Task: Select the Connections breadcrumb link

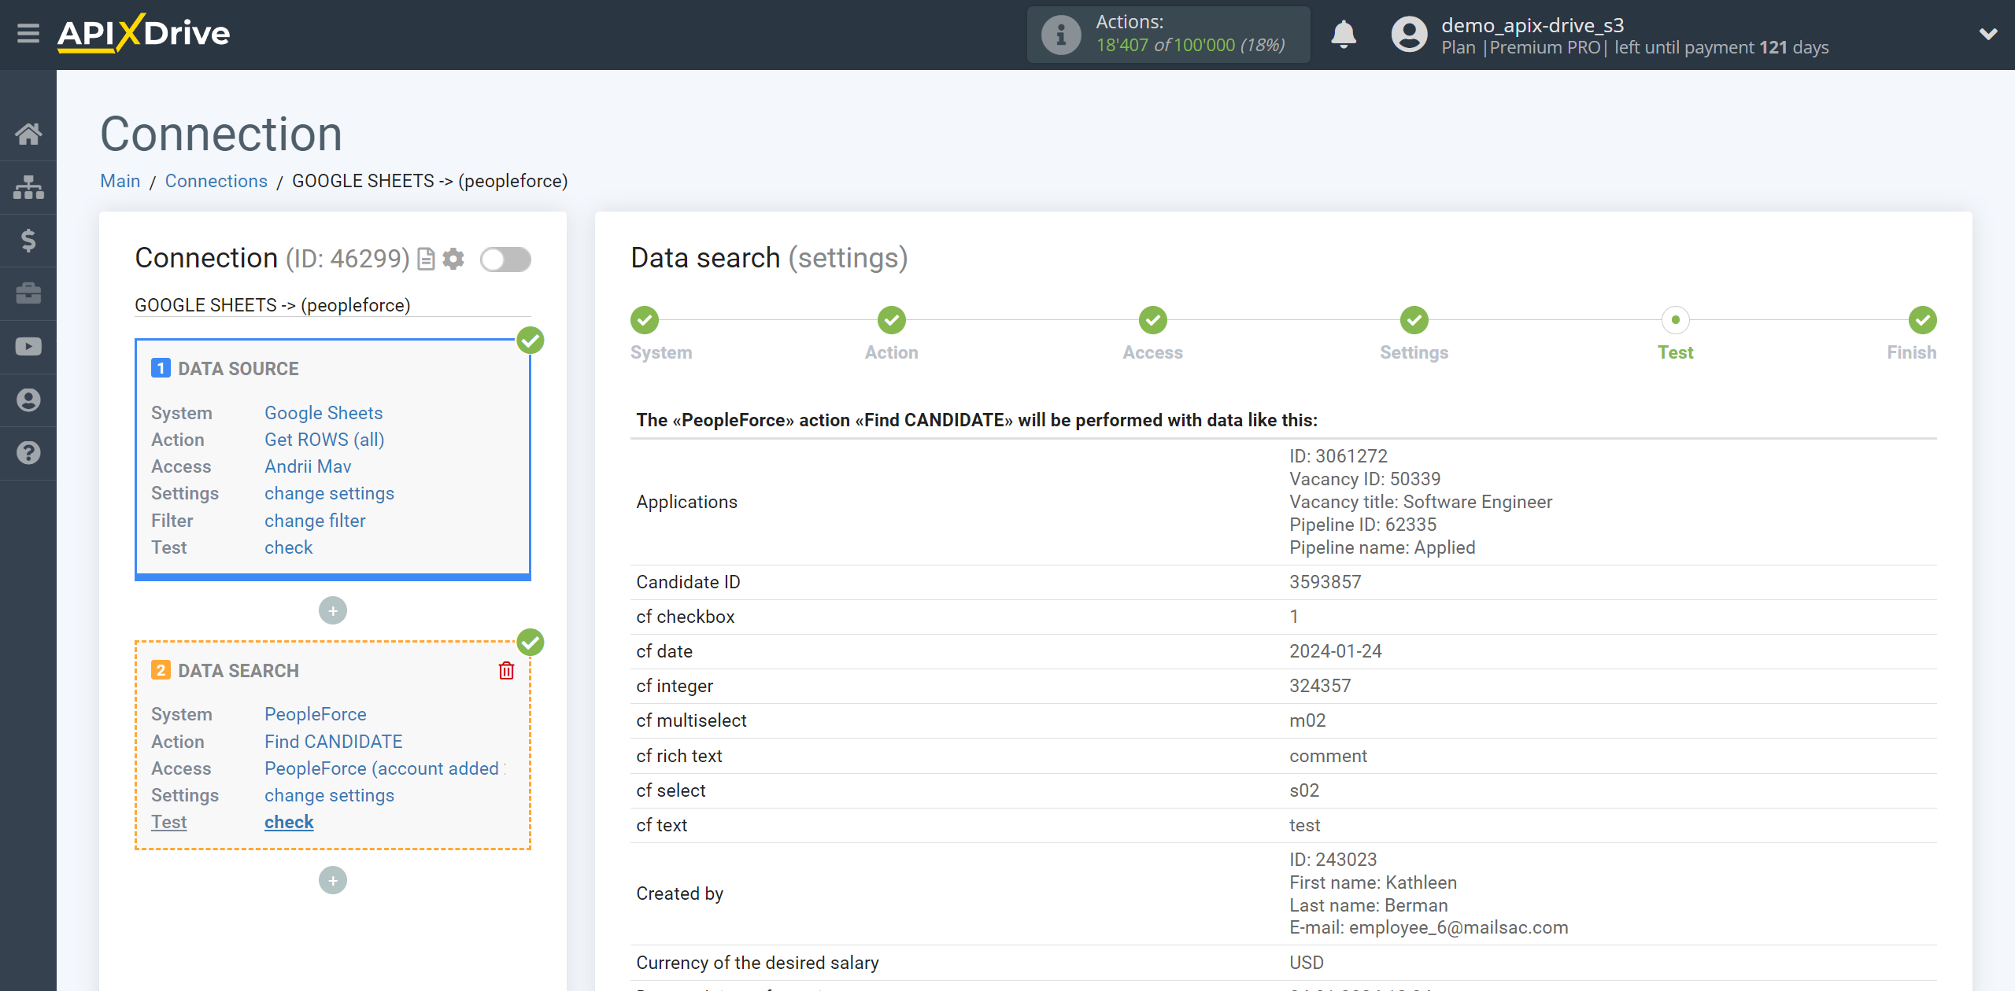Action: pyautogui.click(x=217, y=179)
